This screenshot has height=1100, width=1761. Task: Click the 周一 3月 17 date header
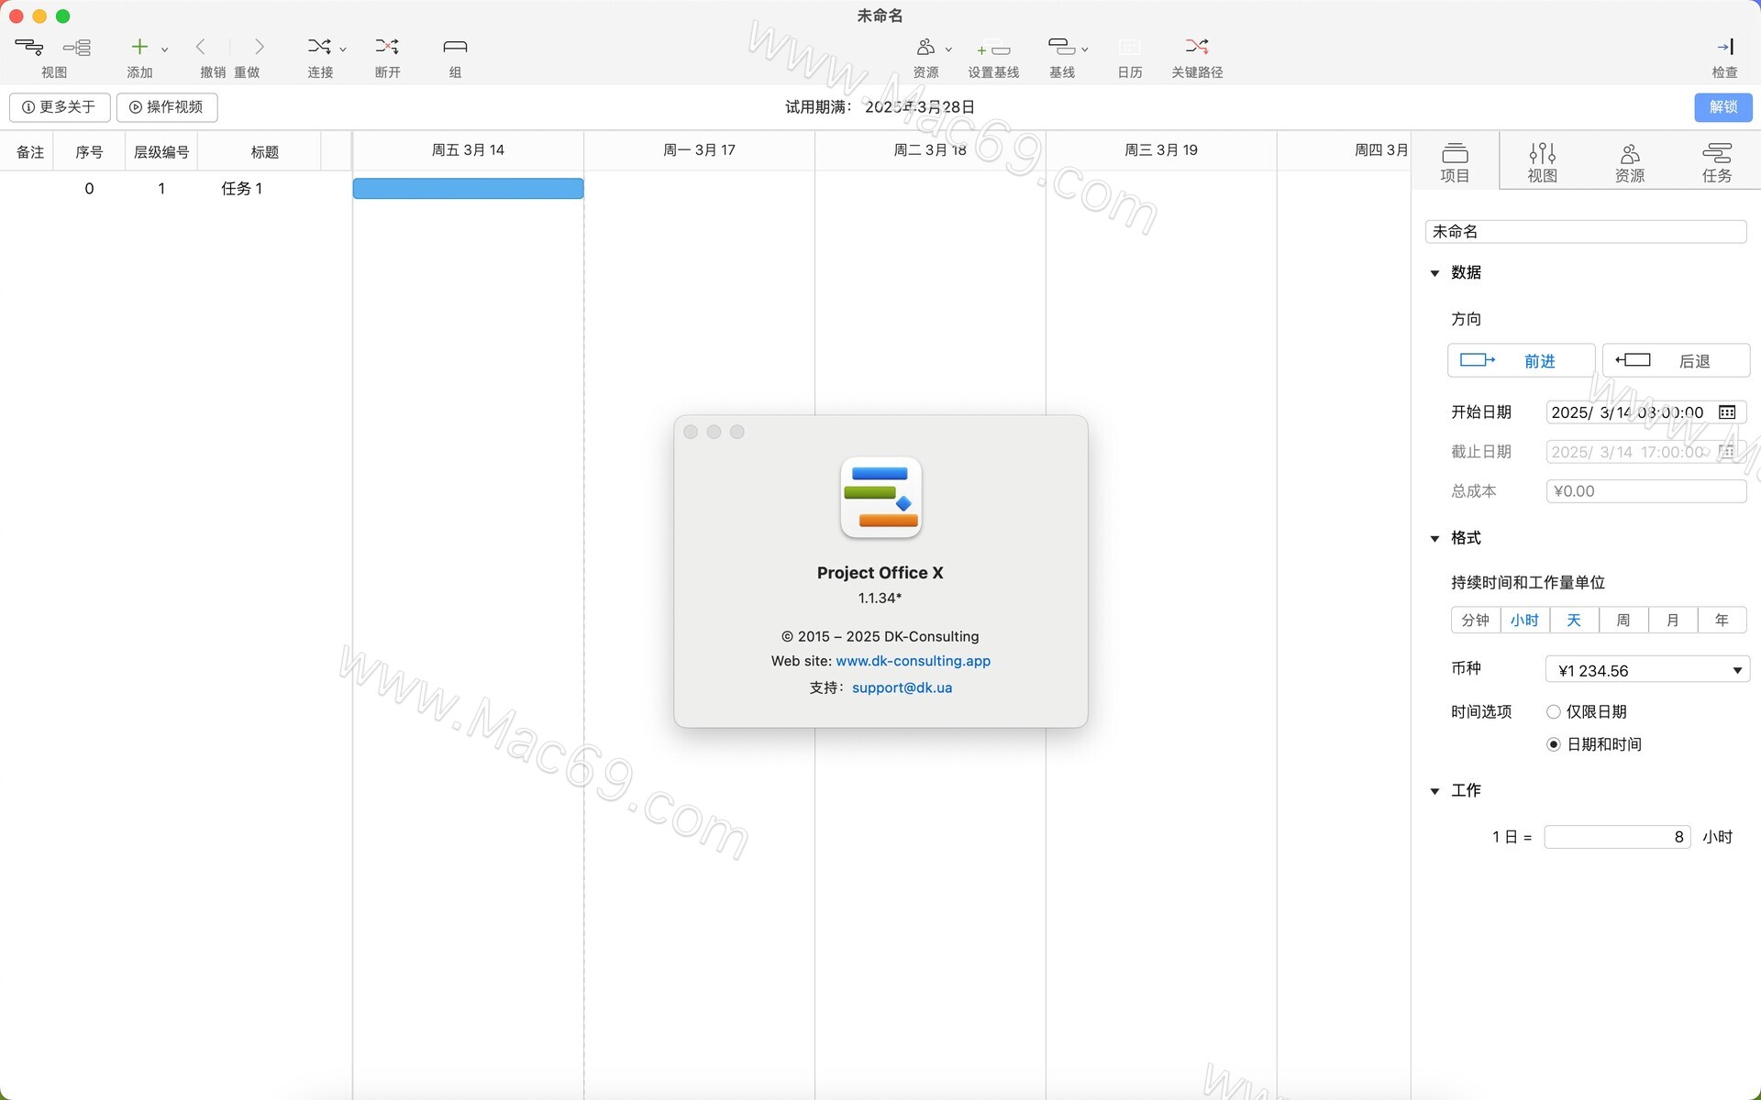pos(699,150)
